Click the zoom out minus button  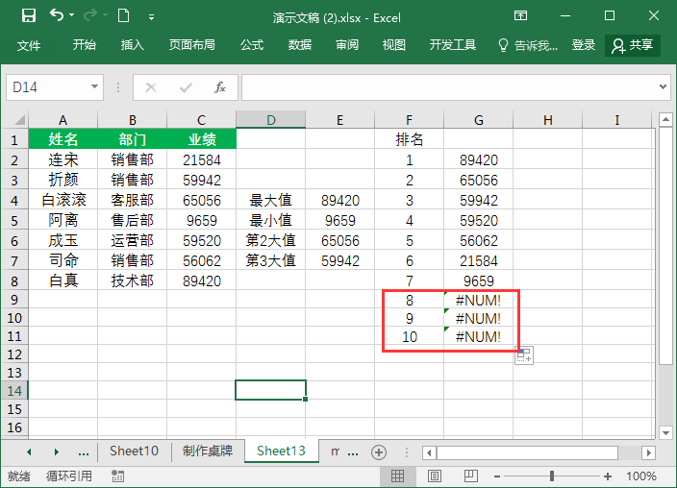pos(497,476)
